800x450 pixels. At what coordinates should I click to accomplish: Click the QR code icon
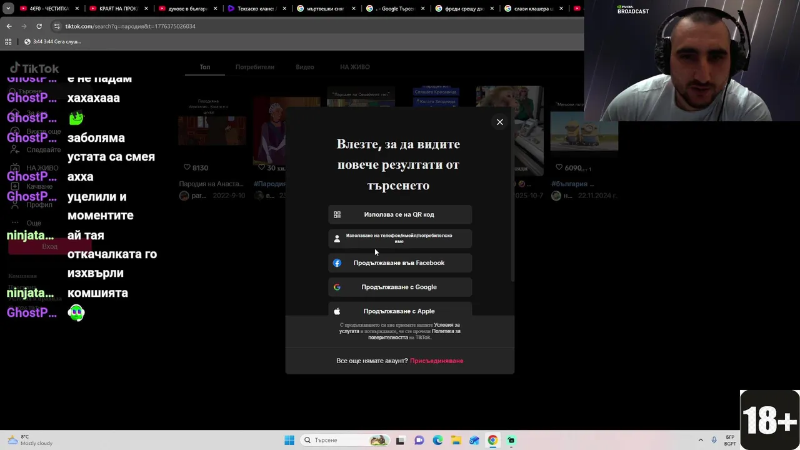point(337,214)
